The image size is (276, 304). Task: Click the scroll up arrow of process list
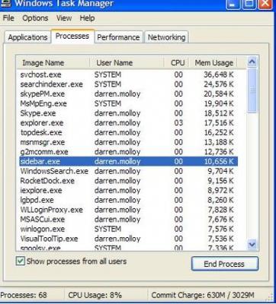(x=252, y=62)
